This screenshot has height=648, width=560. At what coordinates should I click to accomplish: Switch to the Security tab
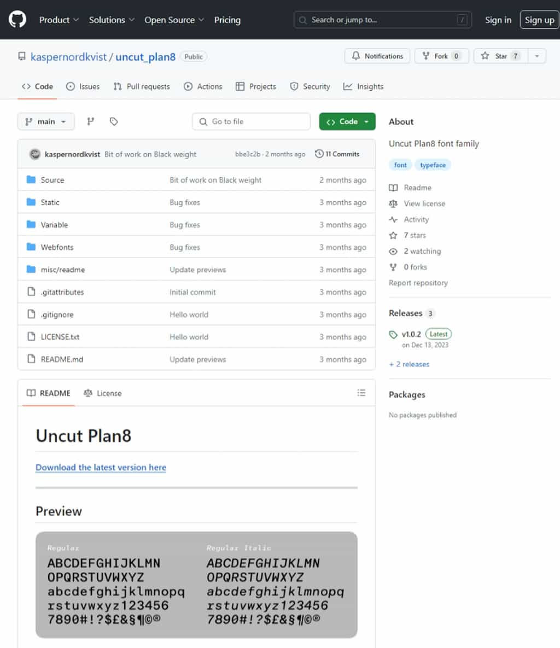(x=310, y=86)
